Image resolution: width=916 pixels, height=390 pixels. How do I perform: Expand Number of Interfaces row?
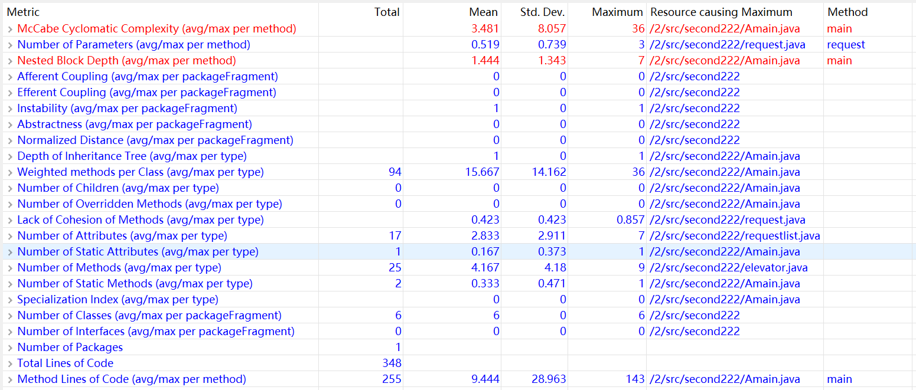[10, 332]
